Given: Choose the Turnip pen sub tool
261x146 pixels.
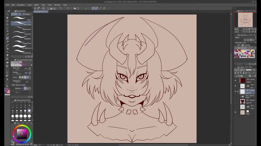Looking at the screenshot, I should tap(21, 33).
